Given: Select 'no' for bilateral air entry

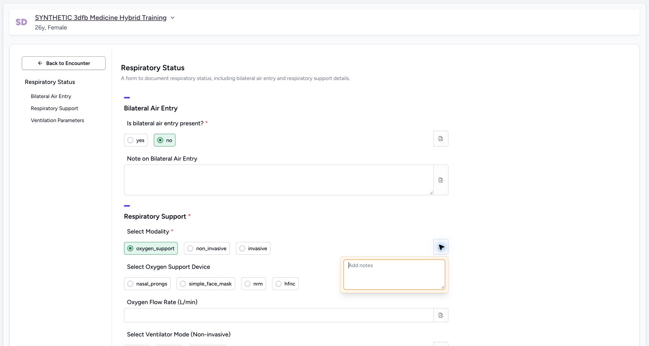Looking at the screenshot, I should tap(165, 140).
